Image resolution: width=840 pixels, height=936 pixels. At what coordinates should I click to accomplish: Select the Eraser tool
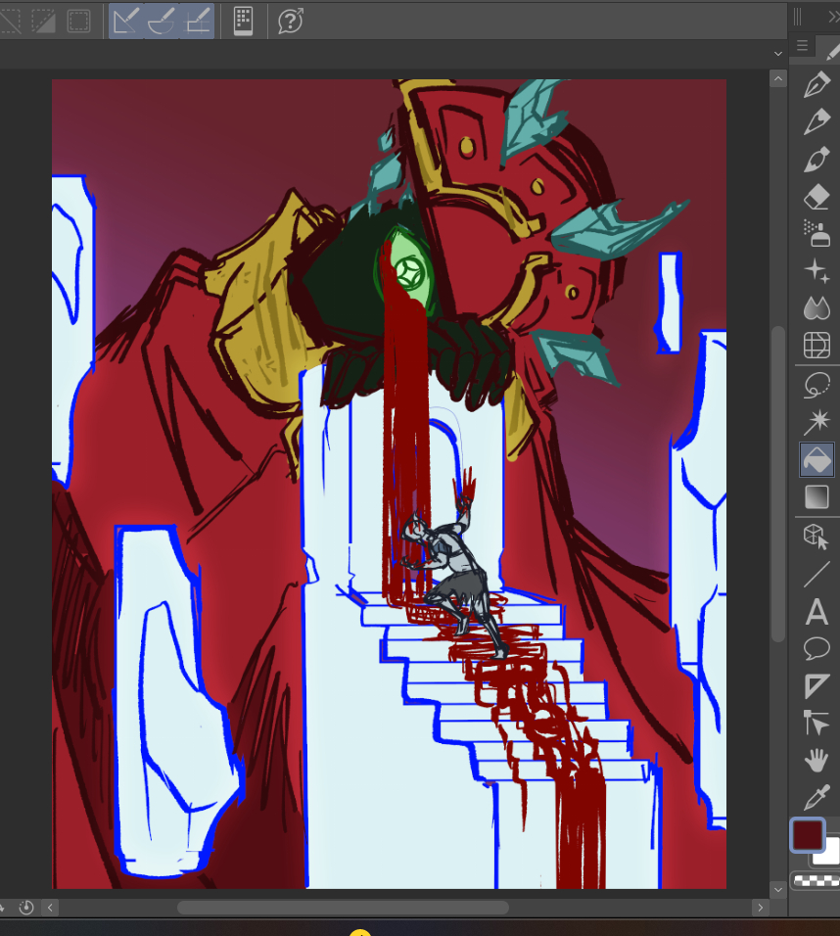(816, 197)
